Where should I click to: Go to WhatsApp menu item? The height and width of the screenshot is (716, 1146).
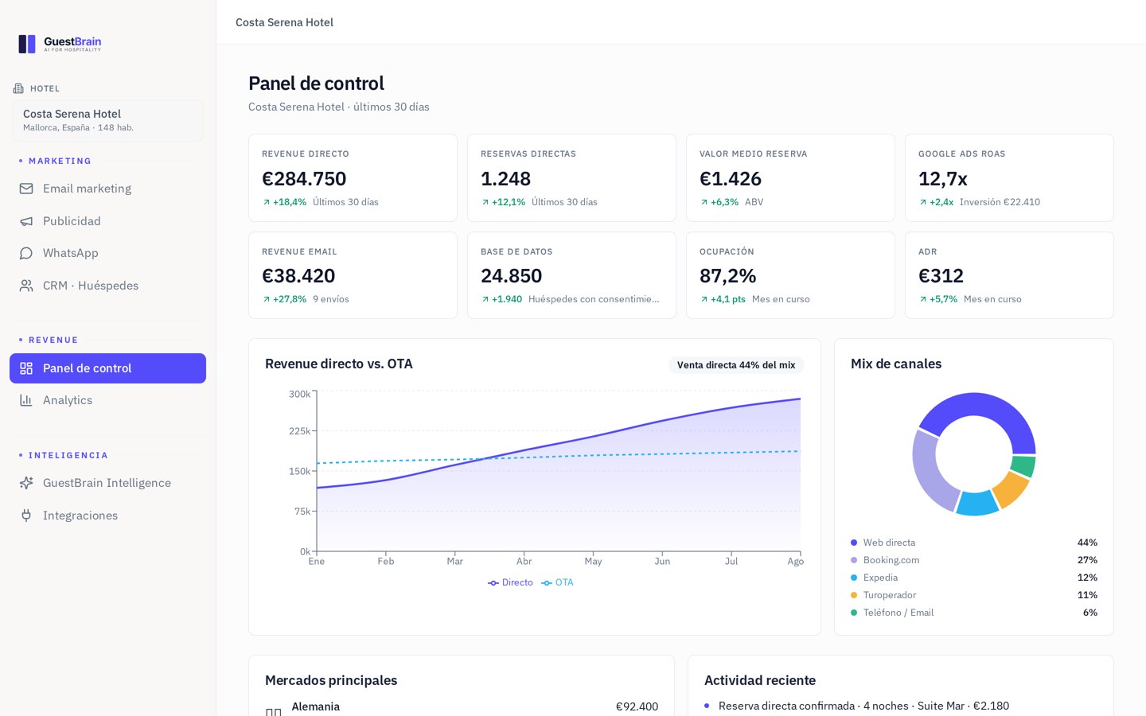click(x=107, y=253)
